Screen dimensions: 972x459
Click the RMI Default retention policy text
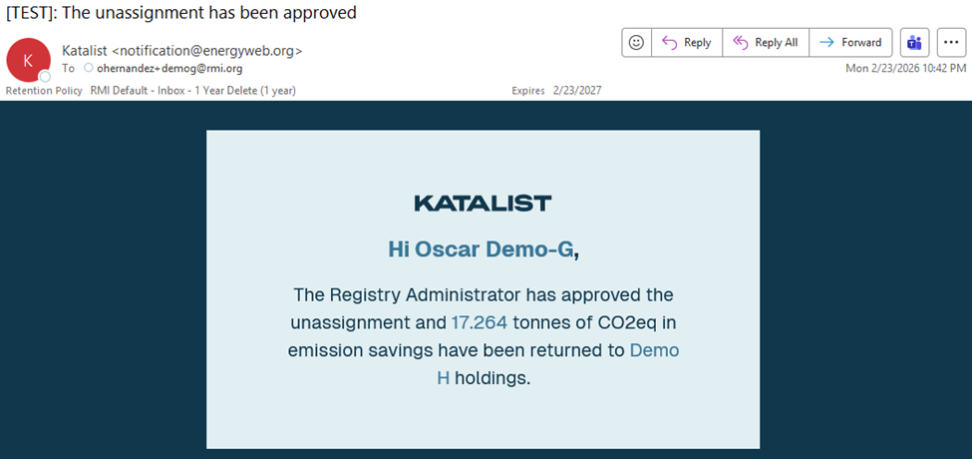[x=192, y=91]
